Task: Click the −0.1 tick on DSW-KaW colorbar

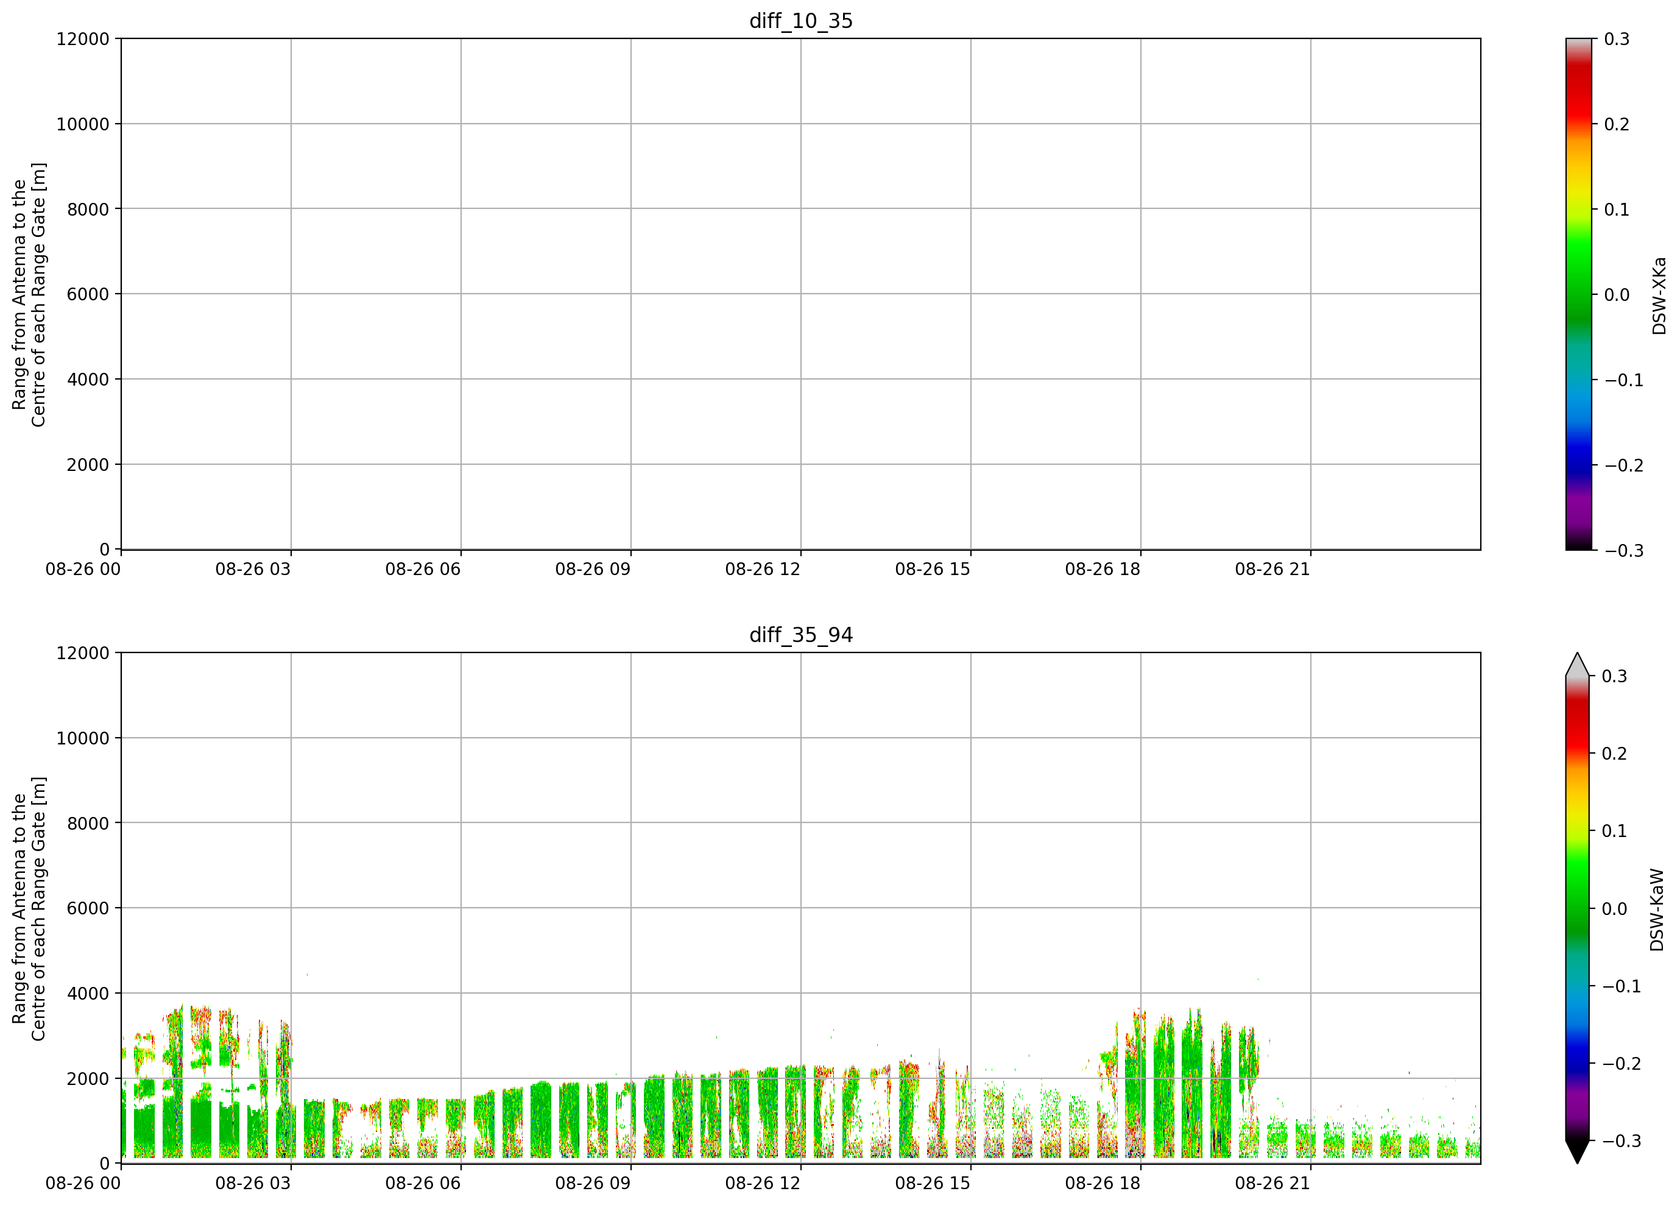Action: [1622, 986]
